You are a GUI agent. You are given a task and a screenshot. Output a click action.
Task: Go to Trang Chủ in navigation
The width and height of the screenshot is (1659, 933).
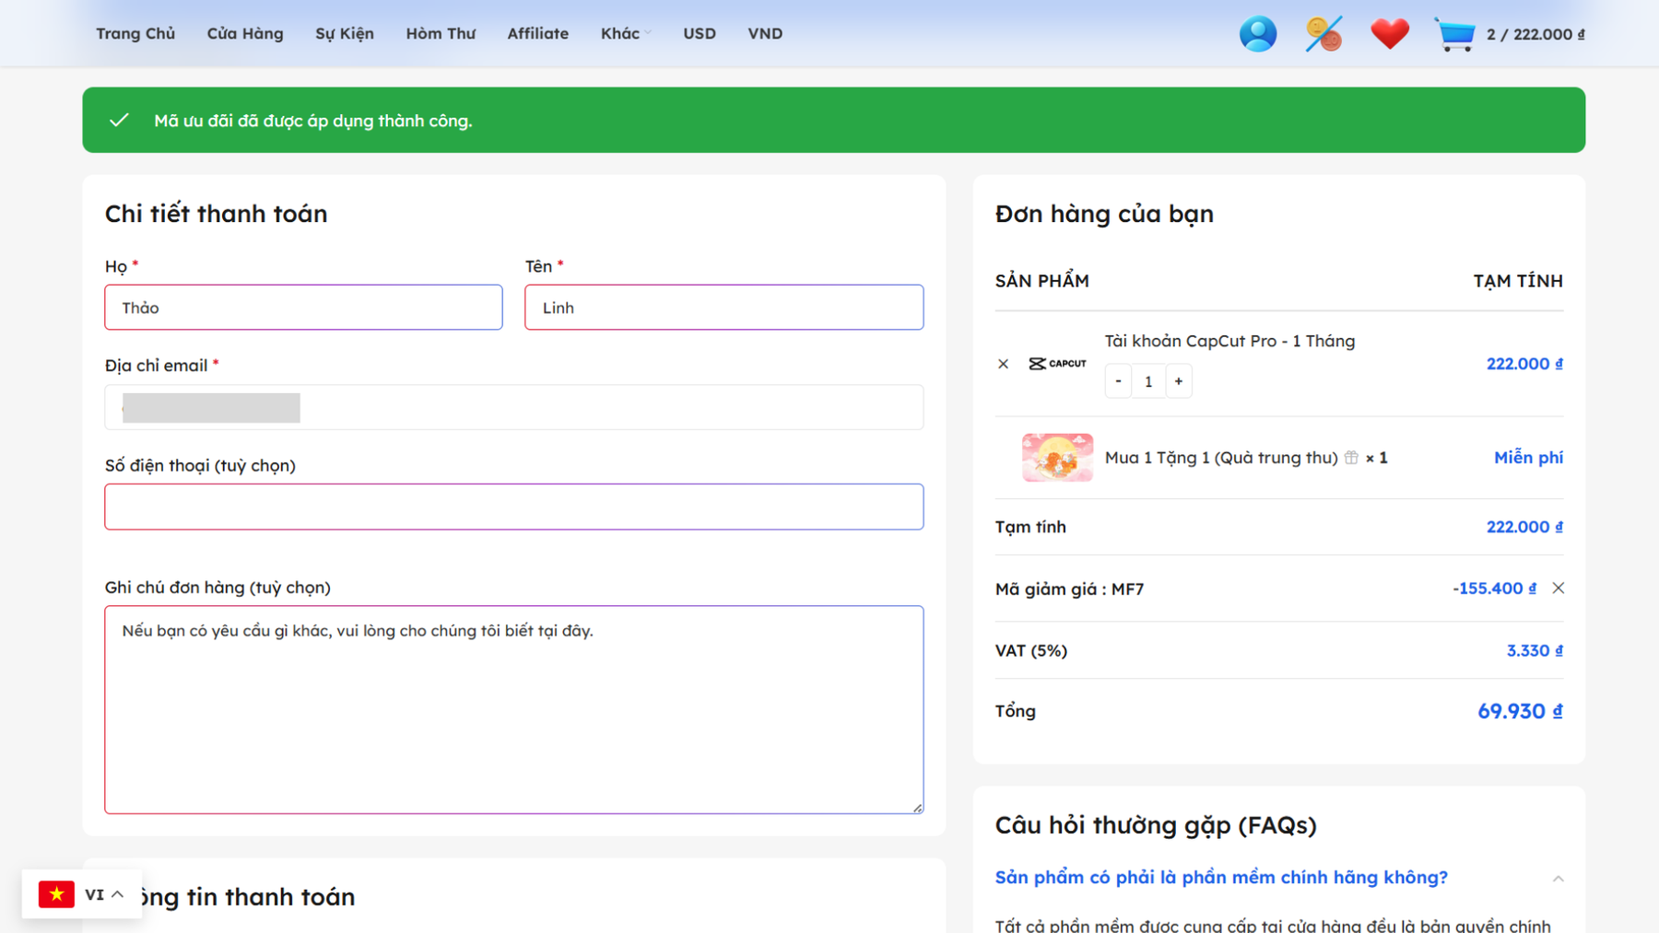coord(135,34)
